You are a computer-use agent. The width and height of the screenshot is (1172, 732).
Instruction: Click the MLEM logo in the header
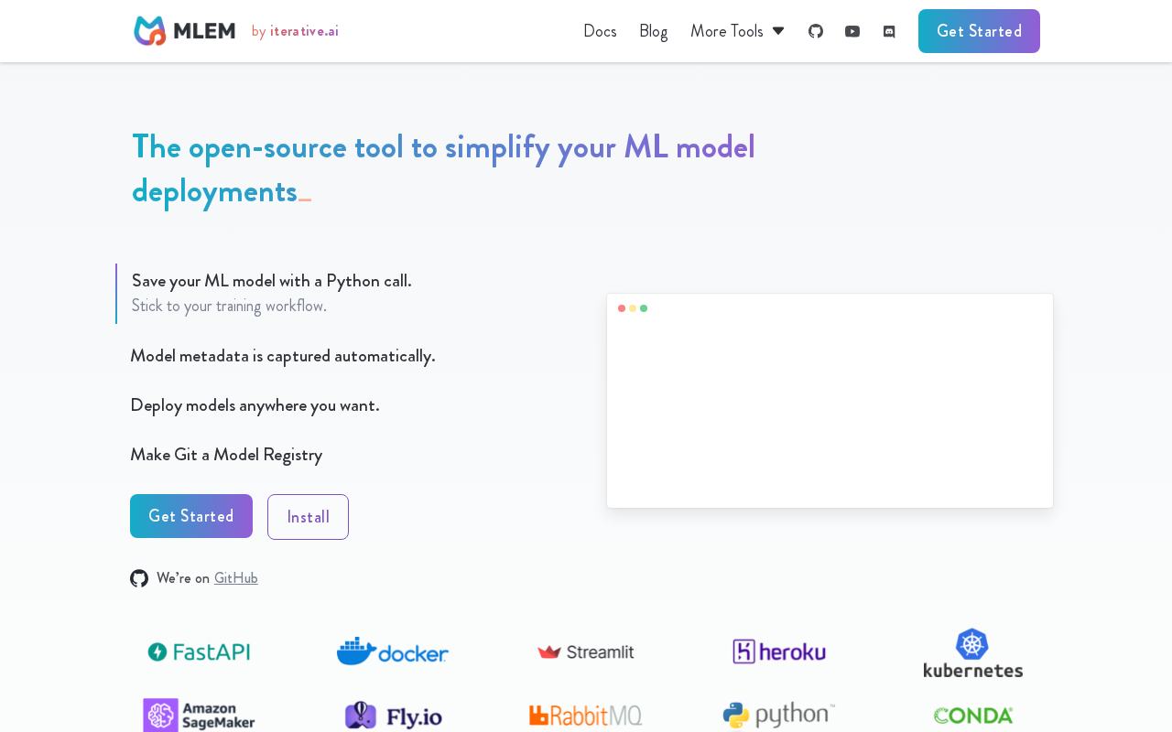[x=184, y=31]
